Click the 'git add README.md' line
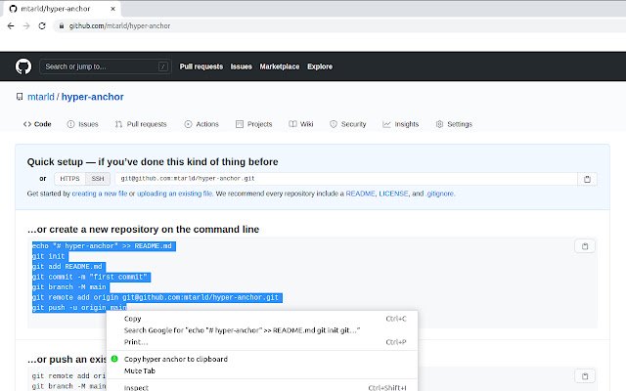The width and height of the screenshot is (626, 391). tap(68, 267)
